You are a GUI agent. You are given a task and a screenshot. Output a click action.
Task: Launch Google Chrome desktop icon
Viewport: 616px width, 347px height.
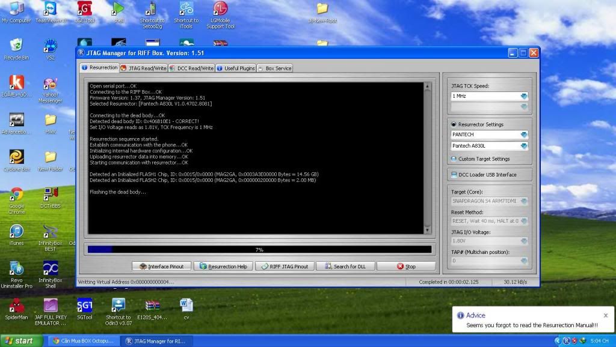pyautogui.click(x=16, y=201)
